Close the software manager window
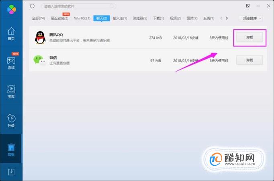Screen dimensions: 274x181 269,6
